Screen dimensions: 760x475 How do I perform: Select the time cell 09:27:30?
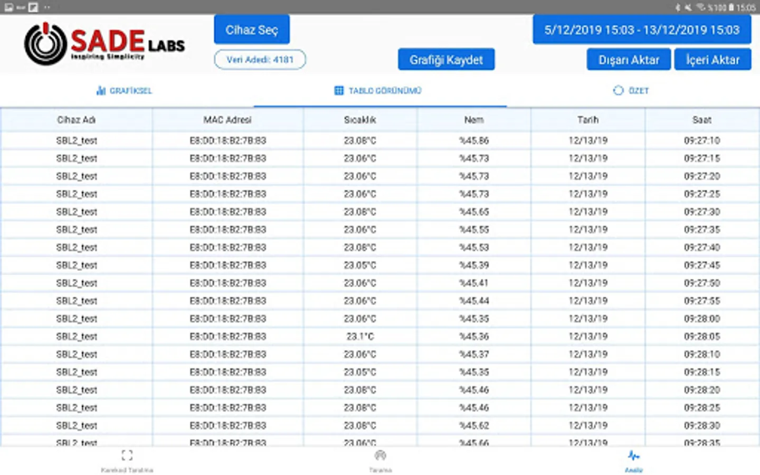point(702,212)
